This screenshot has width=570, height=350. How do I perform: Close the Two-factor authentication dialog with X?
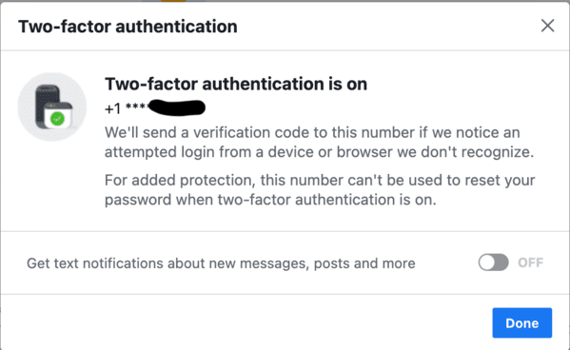[547, 26]
